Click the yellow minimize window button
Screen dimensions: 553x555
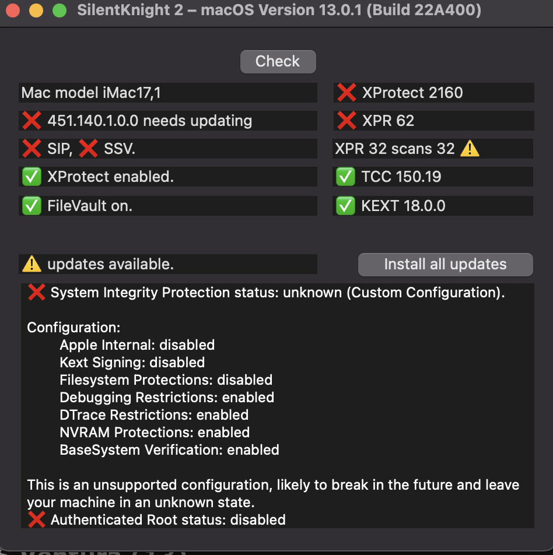(x=36, y=10)
